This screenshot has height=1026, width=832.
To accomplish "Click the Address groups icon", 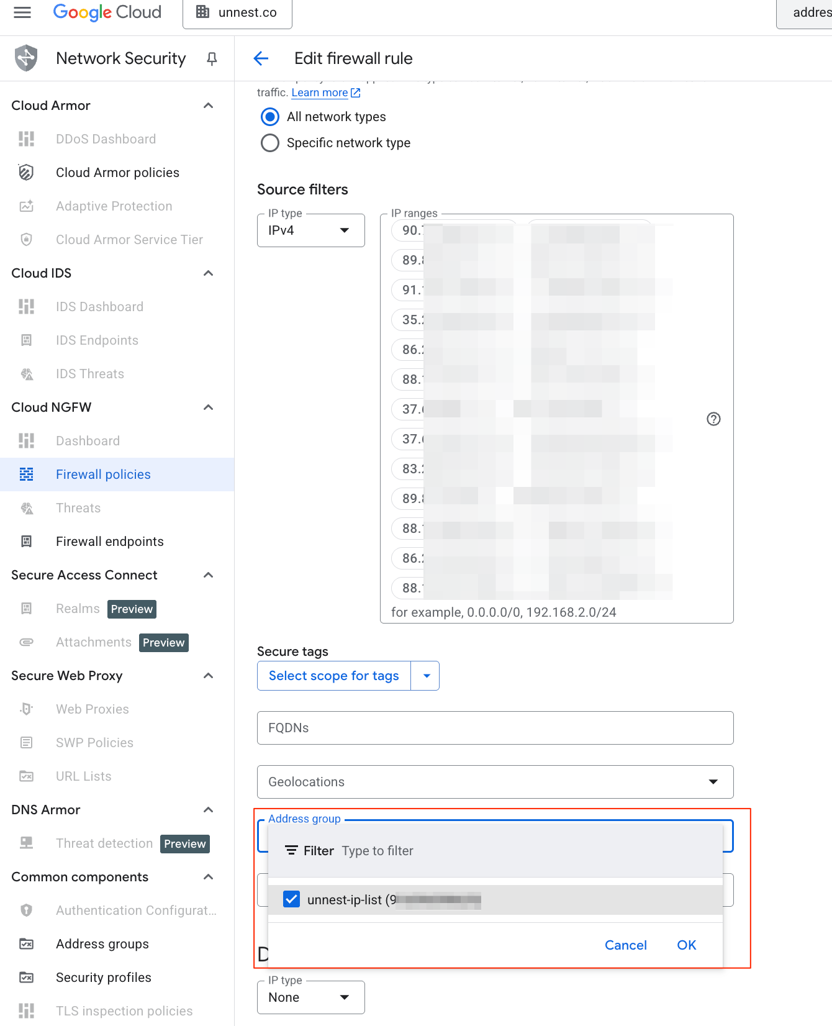I will (x=26, y=944).
